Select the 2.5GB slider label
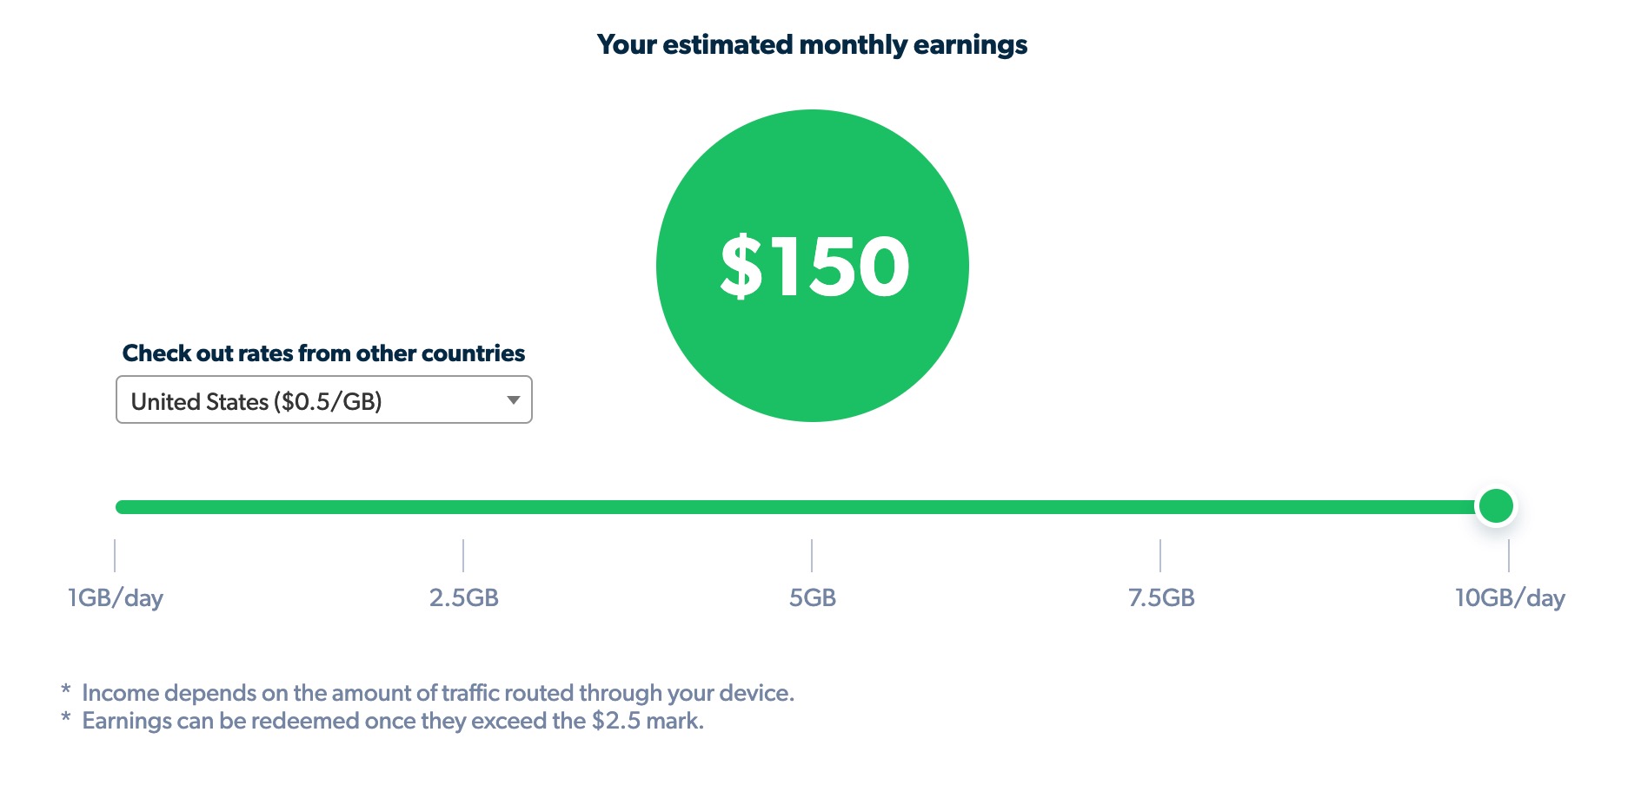The image size is (1641, 785). coord(463,598)
